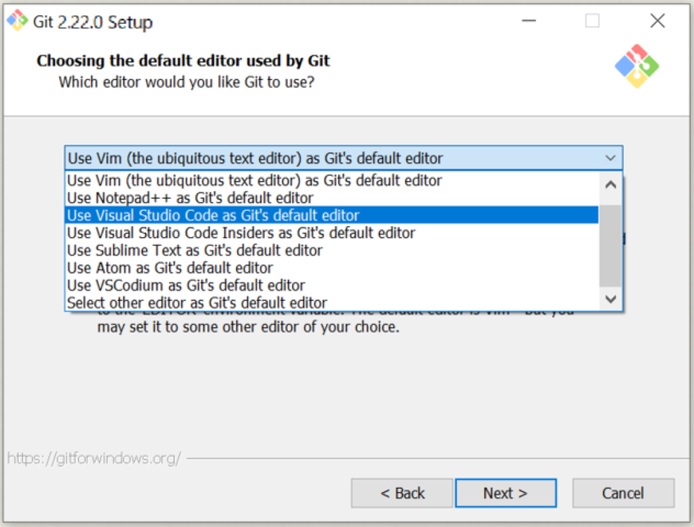
Task: Click the dropdown list scroll up arrow
Action: tap(610, 184)
